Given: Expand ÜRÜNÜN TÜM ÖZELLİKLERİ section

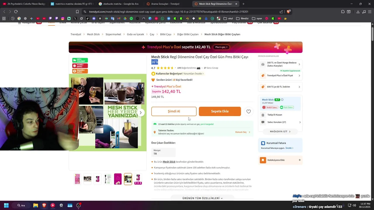Looking at the screenshot, I should tap(202, 198).
